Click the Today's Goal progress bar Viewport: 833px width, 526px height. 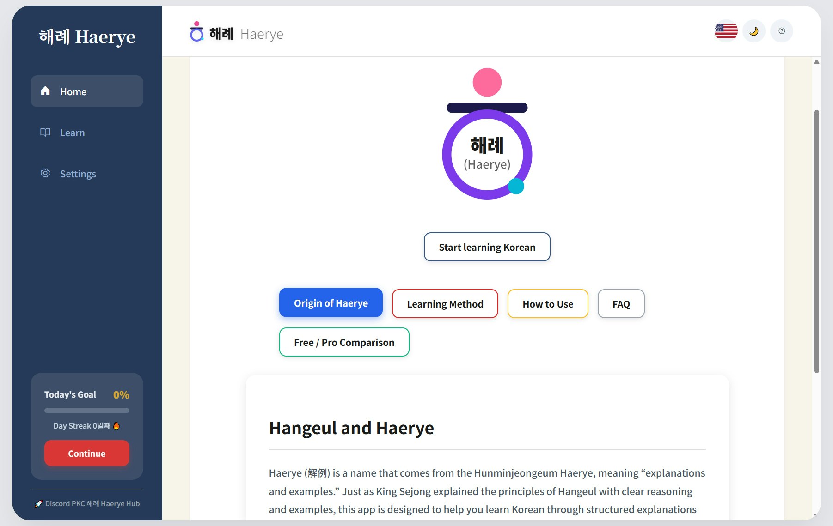tap(86, 410)
